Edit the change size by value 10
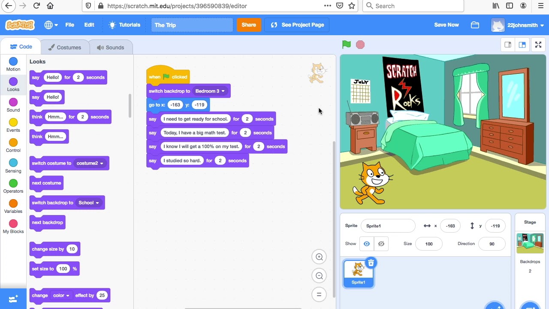549x309 pixels. [72, 249]
